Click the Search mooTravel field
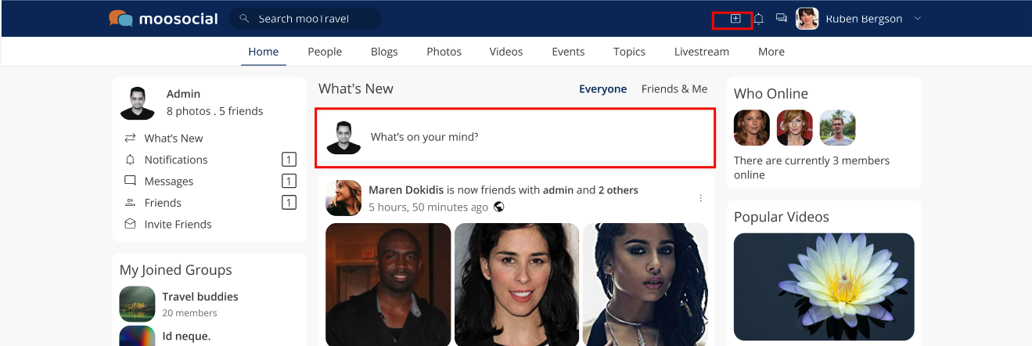The image size is (1032, 346). [305, 18]
